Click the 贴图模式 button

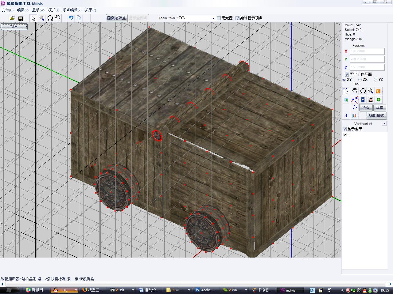tap(376, 116)
